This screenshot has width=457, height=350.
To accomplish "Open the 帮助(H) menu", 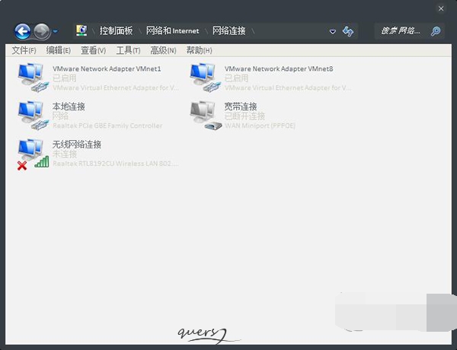I will [x=199, y=50].
